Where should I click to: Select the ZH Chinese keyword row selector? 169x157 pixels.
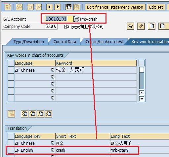tap(11, 70)
